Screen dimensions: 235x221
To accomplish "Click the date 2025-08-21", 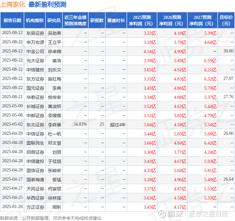I will click(x=12, y=97).
